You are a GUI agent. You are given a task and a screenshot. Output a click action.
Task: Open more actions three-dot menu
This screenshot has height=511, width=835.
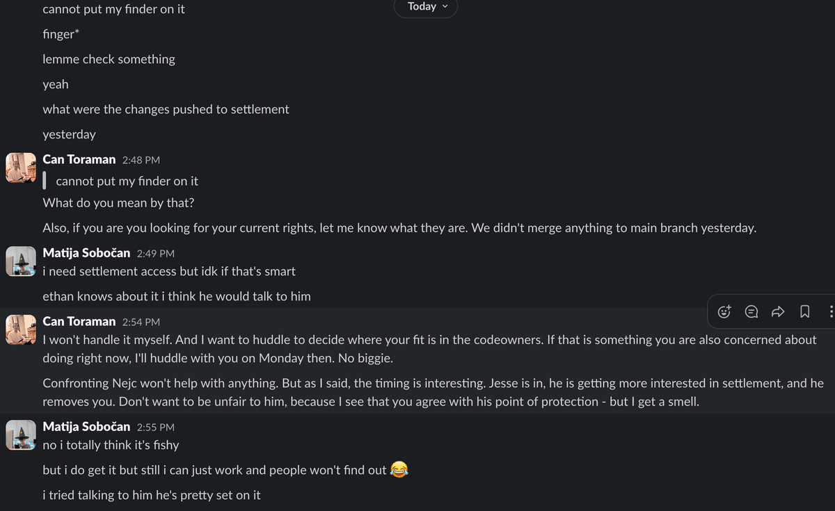(x=831, y=311)
